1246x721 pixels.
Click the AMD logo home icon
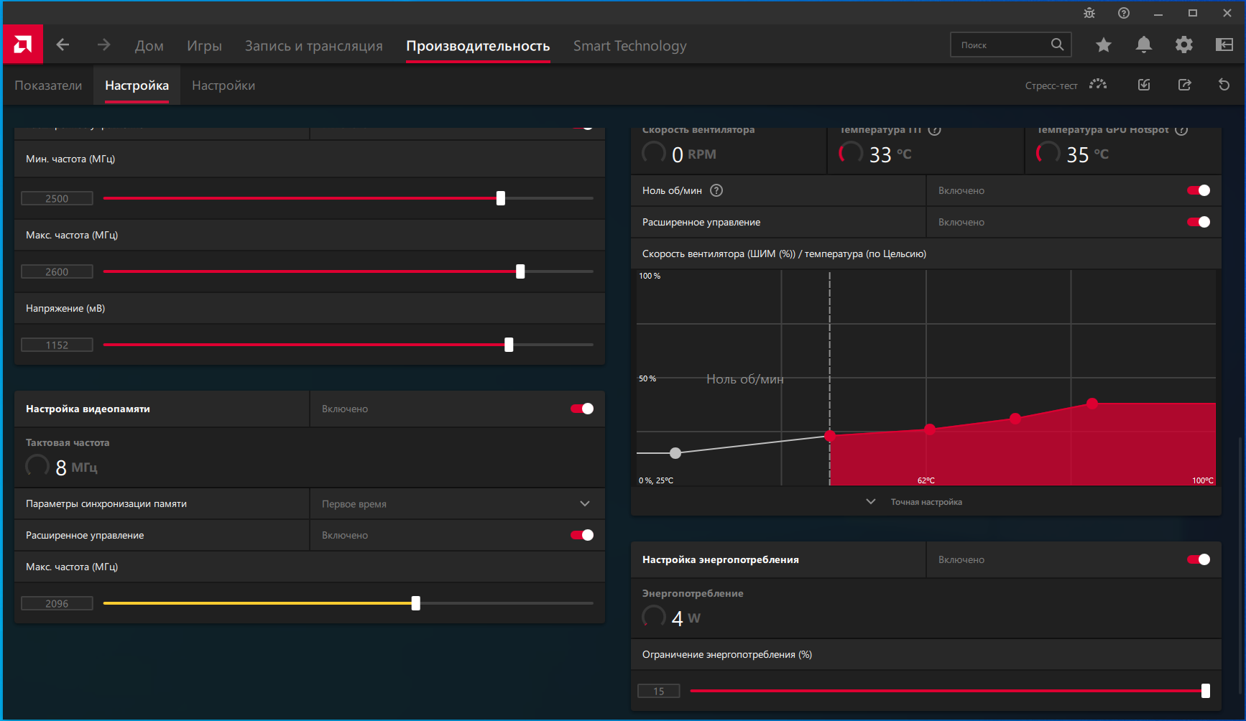(23, 45)
